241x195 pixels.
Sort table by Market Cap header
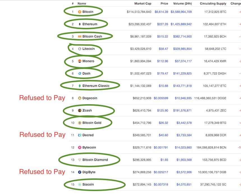point(143,3)
